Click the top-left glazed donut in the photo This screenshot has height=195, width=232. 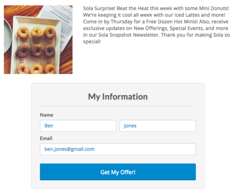23,33
